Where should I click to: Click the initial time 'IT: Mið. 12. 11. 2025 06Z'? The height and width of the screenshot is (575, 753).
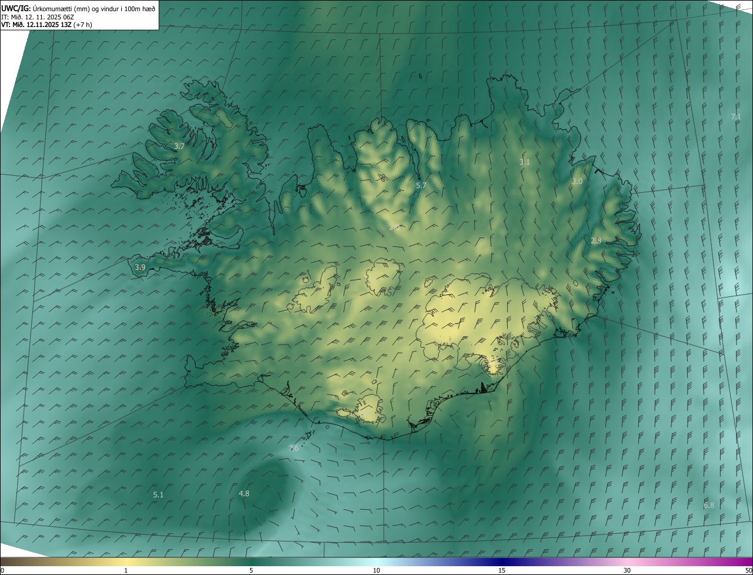tap(39, 16)
